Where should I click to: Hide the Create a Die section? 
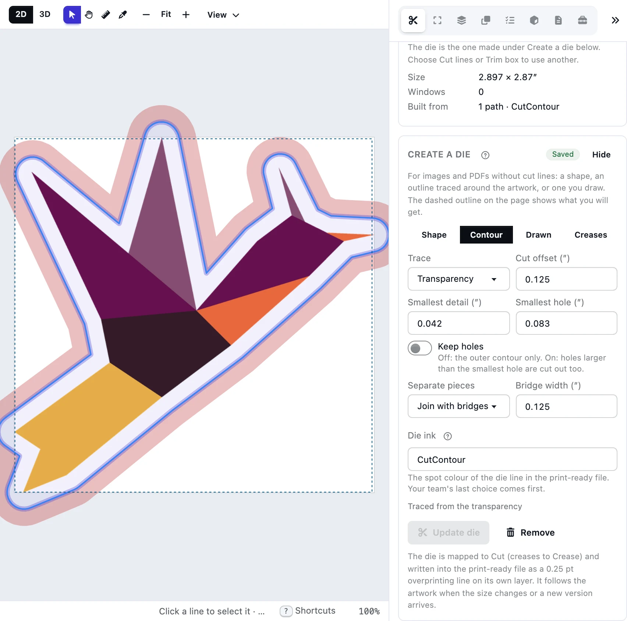click(601, 155)
